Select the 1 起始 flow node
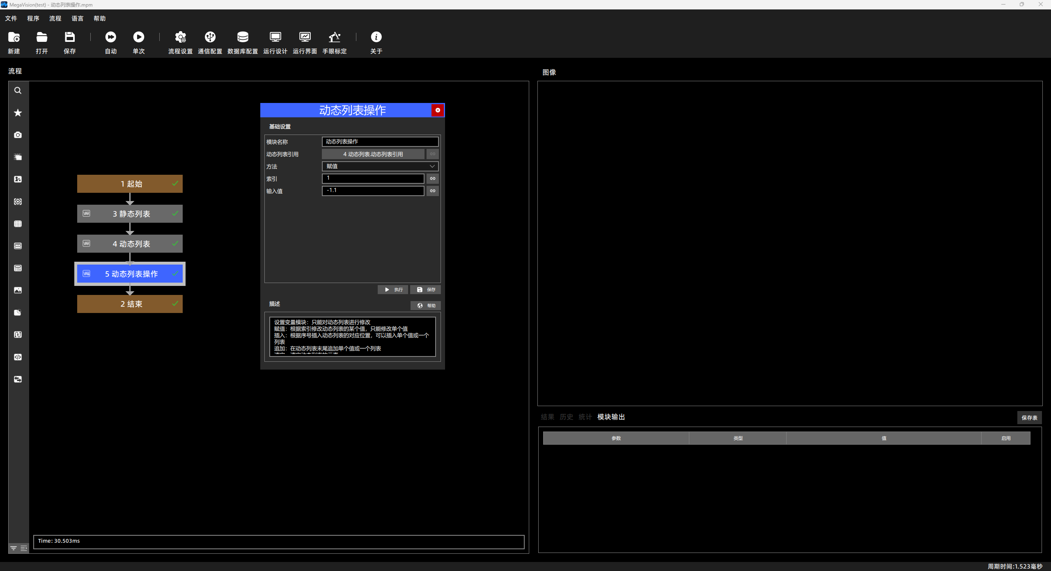Image resolution: width=1051 pixels, height=571 pixels. tap(130, 184)
